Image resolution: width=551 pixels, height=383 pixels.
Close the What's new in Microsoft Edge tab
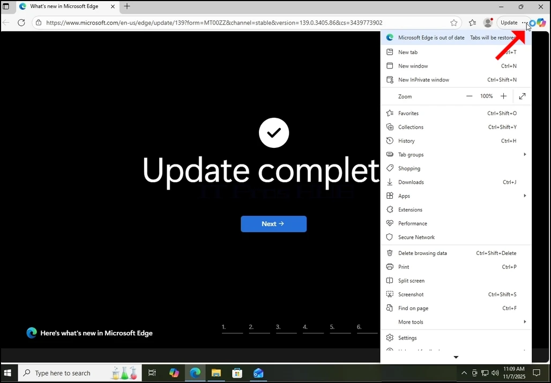[113, 6]
